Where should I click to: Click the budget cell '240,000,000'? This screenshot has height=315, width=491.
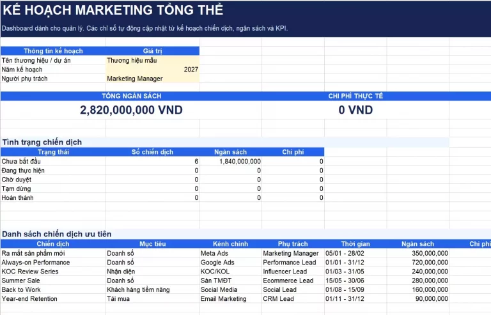tap(417, 271)
